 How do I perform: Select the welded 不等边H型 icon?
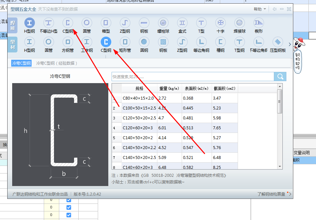(x=49, y=23)
